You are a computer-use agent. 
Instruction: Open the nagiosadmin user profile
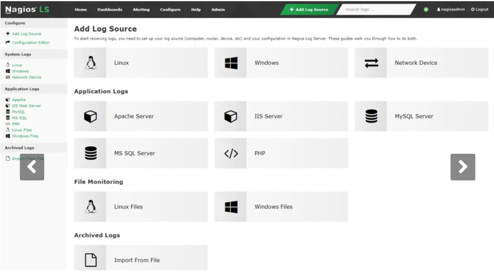pyautogui.click(x=451, y=9)
